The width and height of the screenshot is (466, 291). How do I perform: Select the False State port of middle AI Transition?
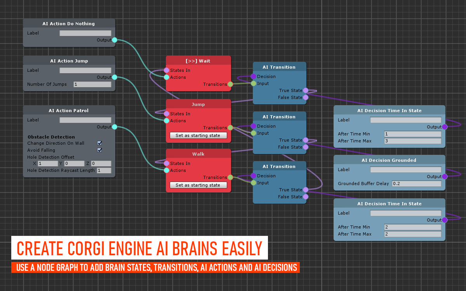(306, 147)
